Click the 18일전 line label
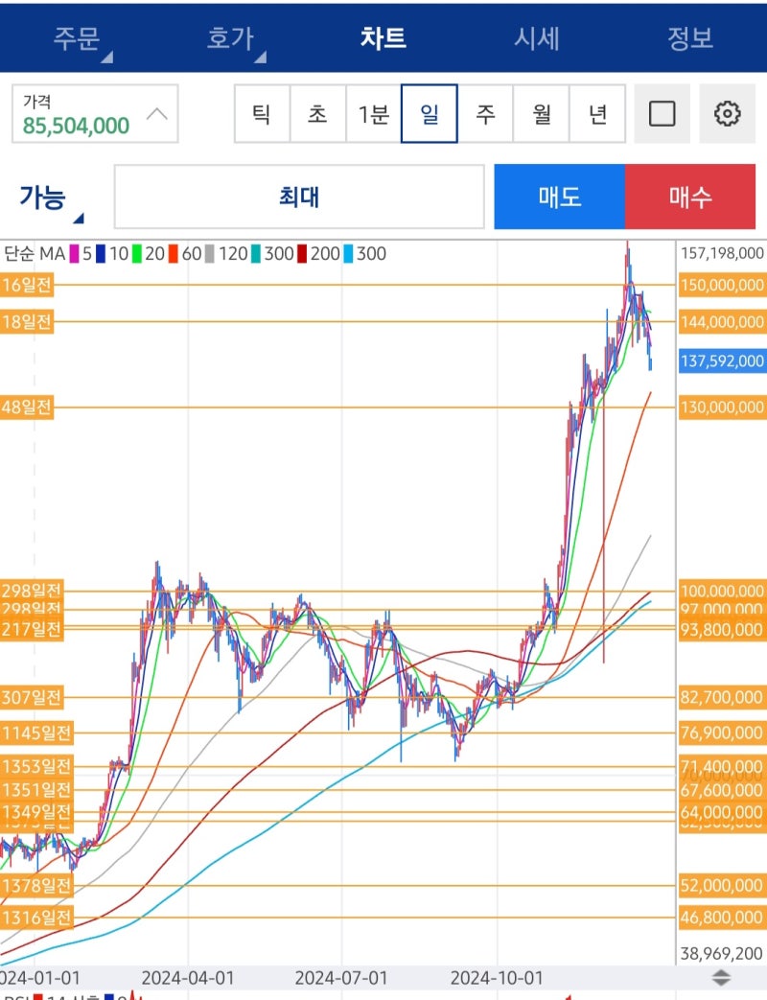 coord(26,321)
